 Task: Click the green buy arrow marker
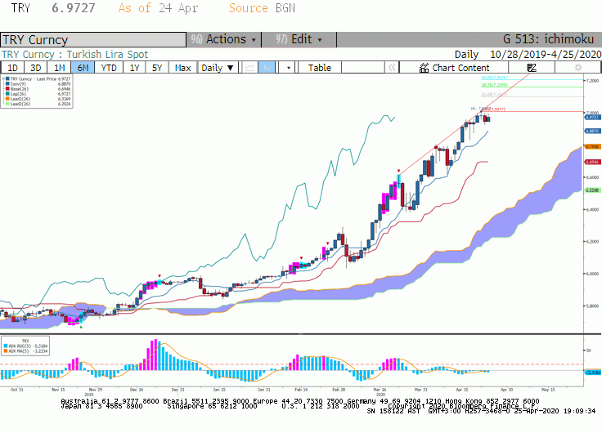tap(81, 327)
